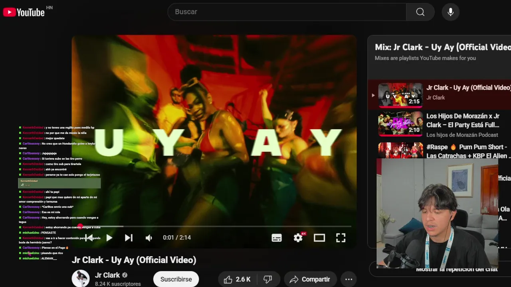This screenshot has width=511, height=287.
Task: Select the #Raspe Pum Pum Short title
Action: coord(468,151)
